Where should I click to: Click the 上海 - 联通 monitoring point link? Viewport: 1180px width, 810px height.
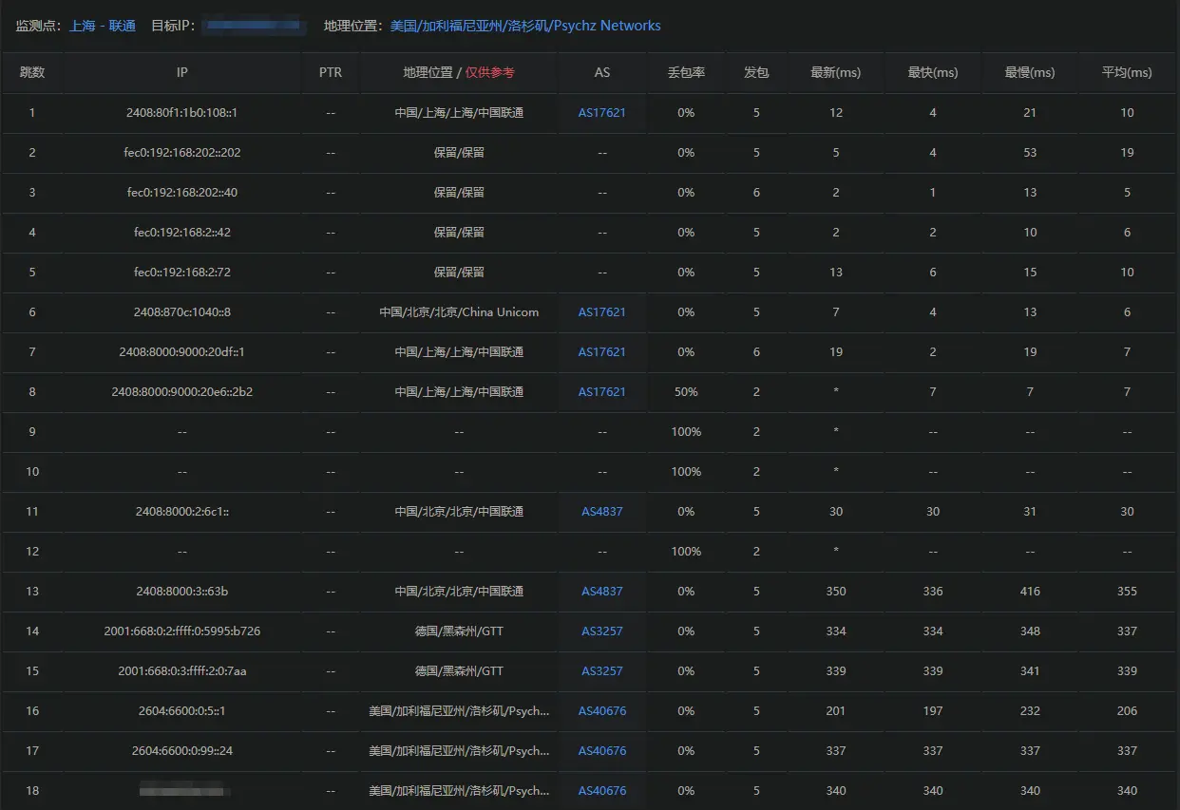103,26
